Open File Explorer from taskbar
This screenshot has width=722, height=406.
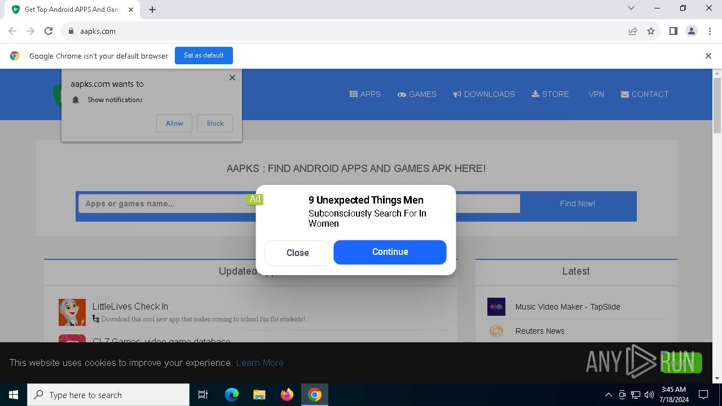259,395
